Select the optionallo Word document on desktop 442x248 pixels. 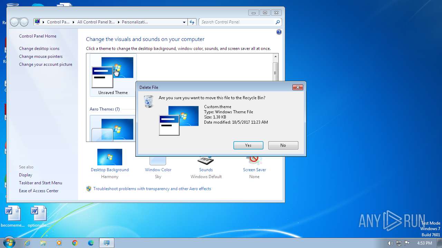point(38,217)
